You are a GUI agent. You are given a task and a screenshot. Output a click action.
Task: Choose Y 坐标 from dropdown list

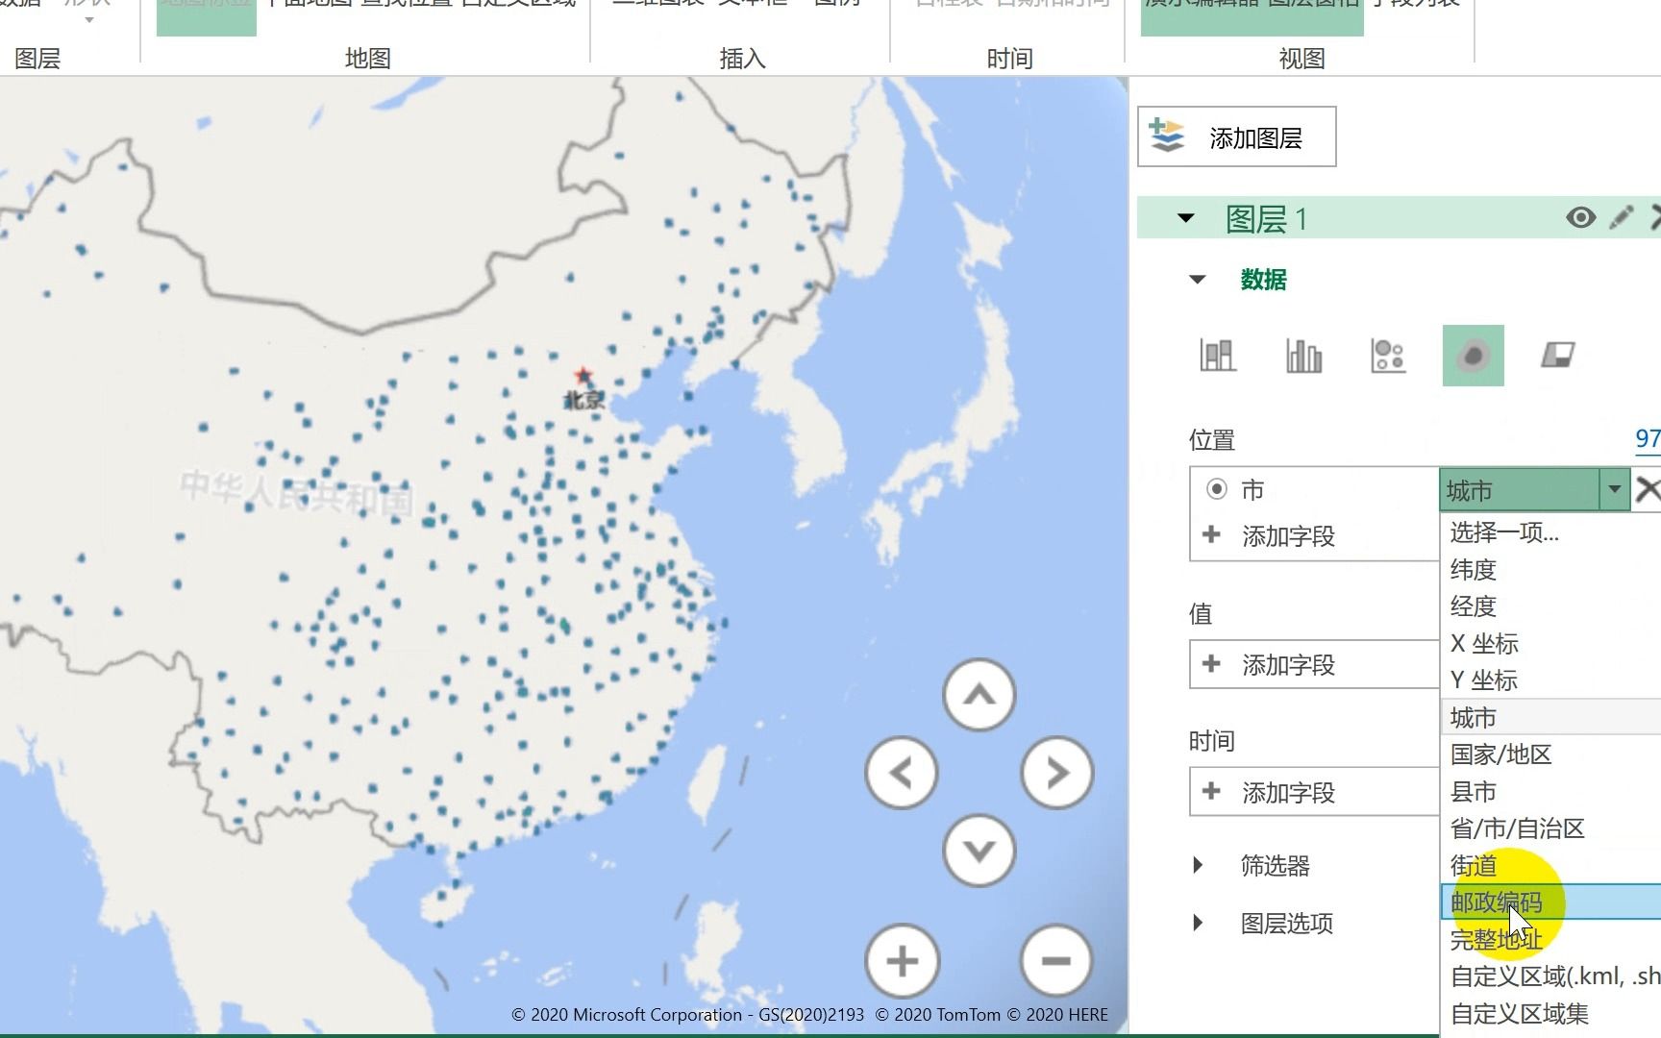coord(1550,680)
